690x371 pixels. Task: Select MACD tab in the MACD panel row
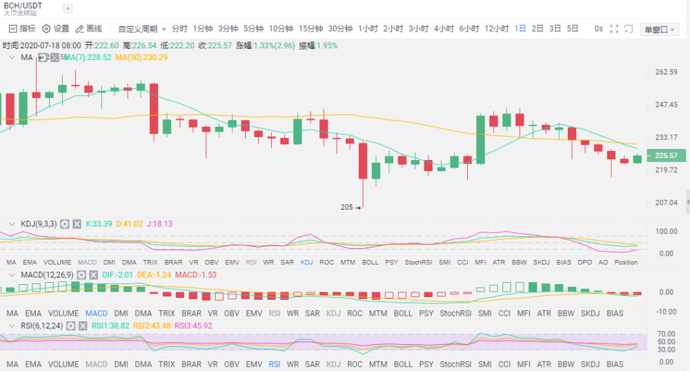pos(97,313)
